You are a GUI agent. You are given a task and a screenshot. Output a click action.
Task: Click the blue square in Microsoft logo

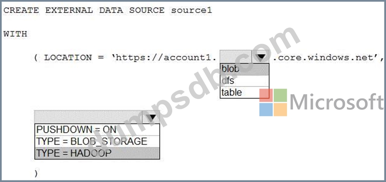[x=266, y=109]
